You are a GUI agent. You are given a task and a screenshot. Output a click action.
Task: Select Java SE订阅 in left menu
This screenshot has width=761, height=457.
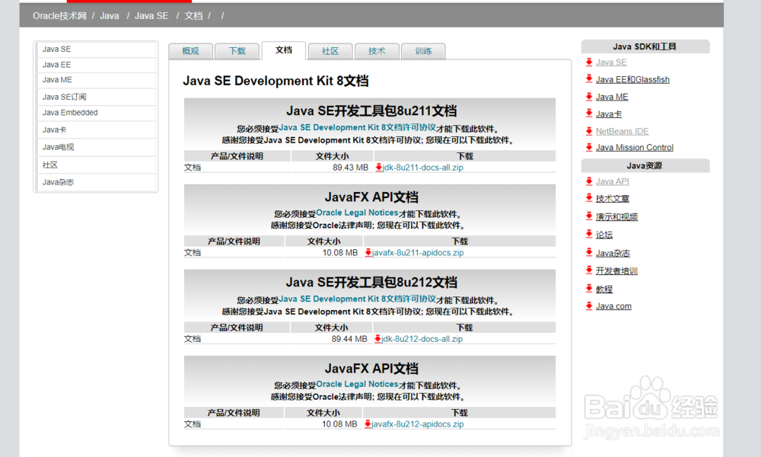tap(96, 97)
